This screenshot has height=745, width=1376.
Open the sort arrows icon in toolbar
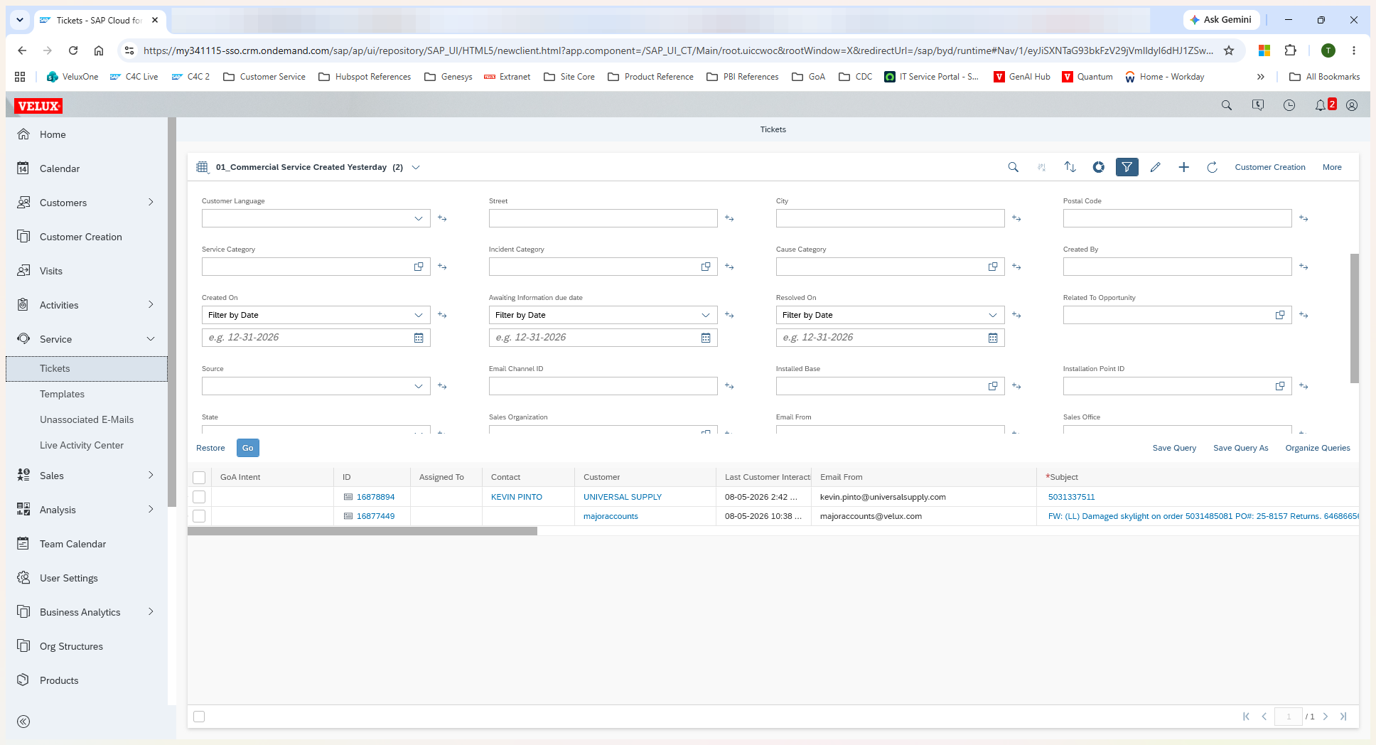click(x=1070, y=167)
